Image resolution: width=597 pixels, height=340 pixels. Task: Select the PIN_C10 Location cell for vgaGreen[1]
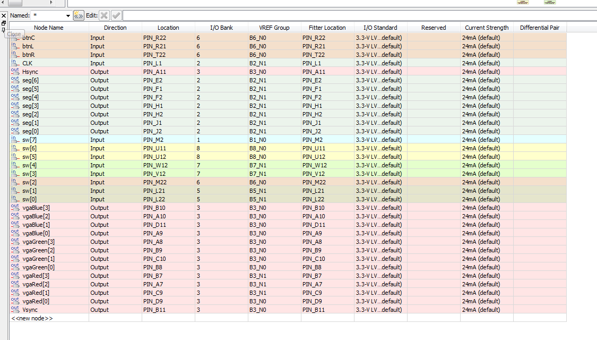168,259
